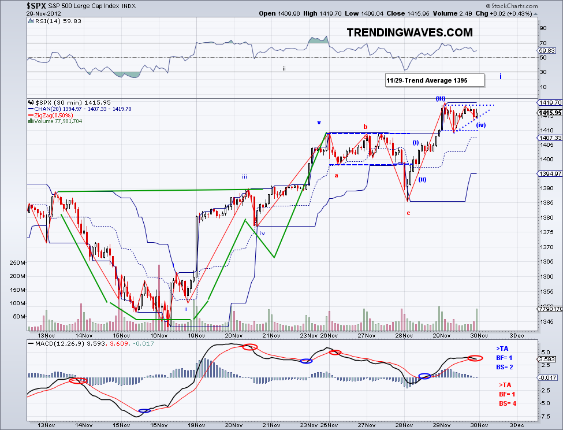Click the 1394.97 price-axis tag

[550, 173]
